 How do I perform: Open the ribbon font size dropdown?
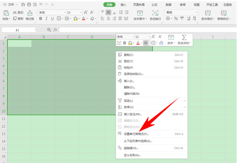[81, 12]
